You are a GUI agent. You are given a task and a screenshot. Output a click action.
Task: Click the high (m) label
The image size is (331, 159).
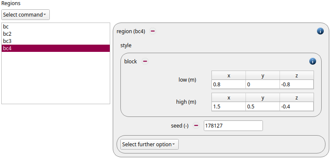click(186, 102)
